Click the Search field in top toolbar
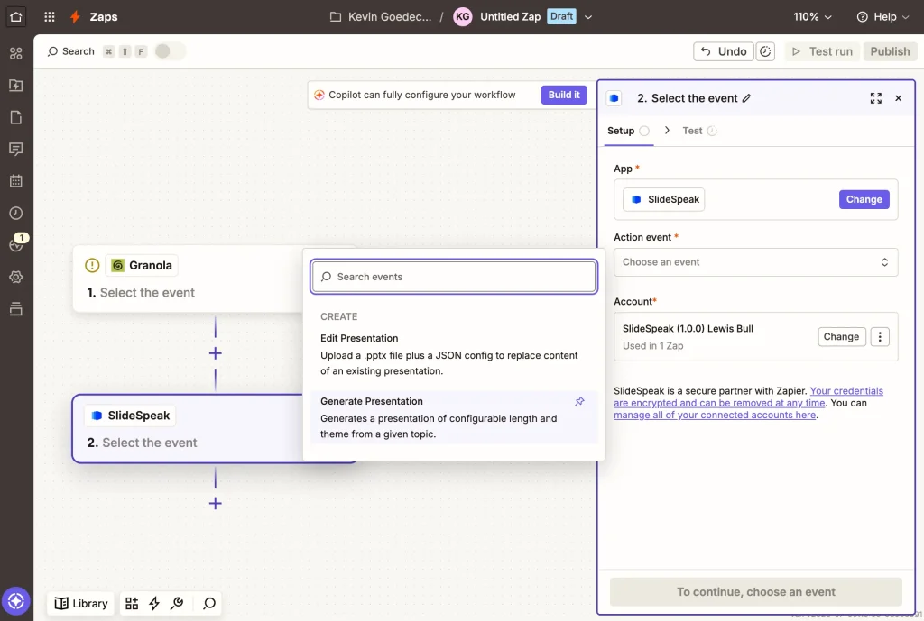Viewport: 924px width, 621px height. 70,51
